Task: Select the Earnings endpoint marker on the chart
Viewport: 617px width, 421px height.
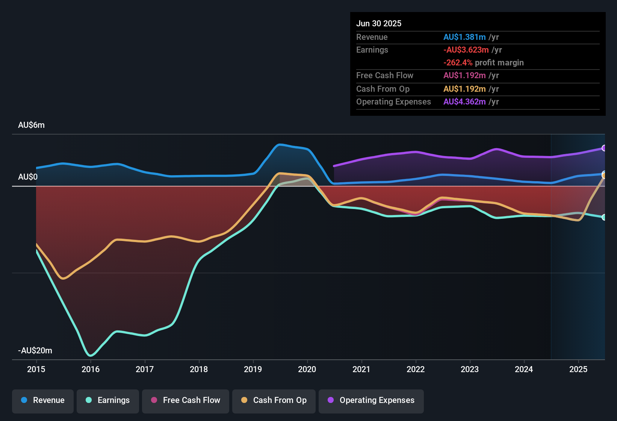Action: (604, 217)
